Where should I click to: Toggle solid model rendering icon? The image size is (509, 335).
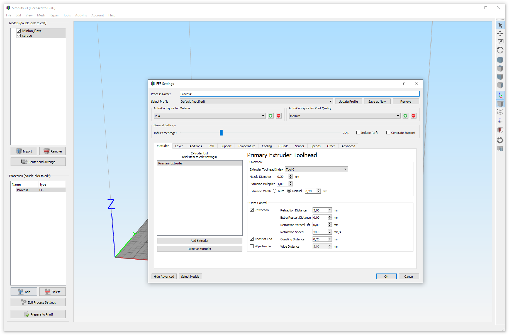tap(500, 104)
